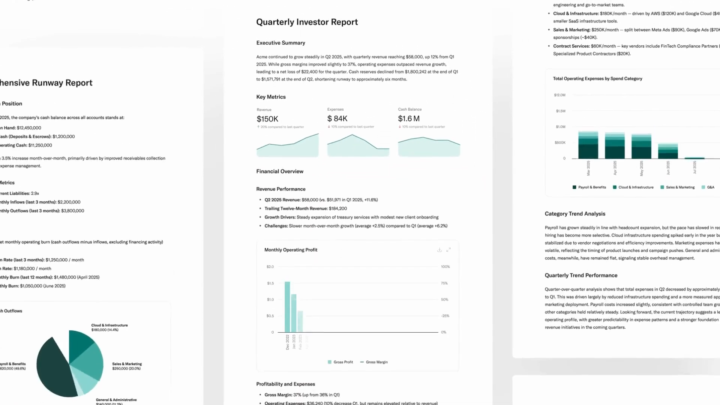720x405 pixels.
Task: Click the G&A legend item
Action: 708,187
